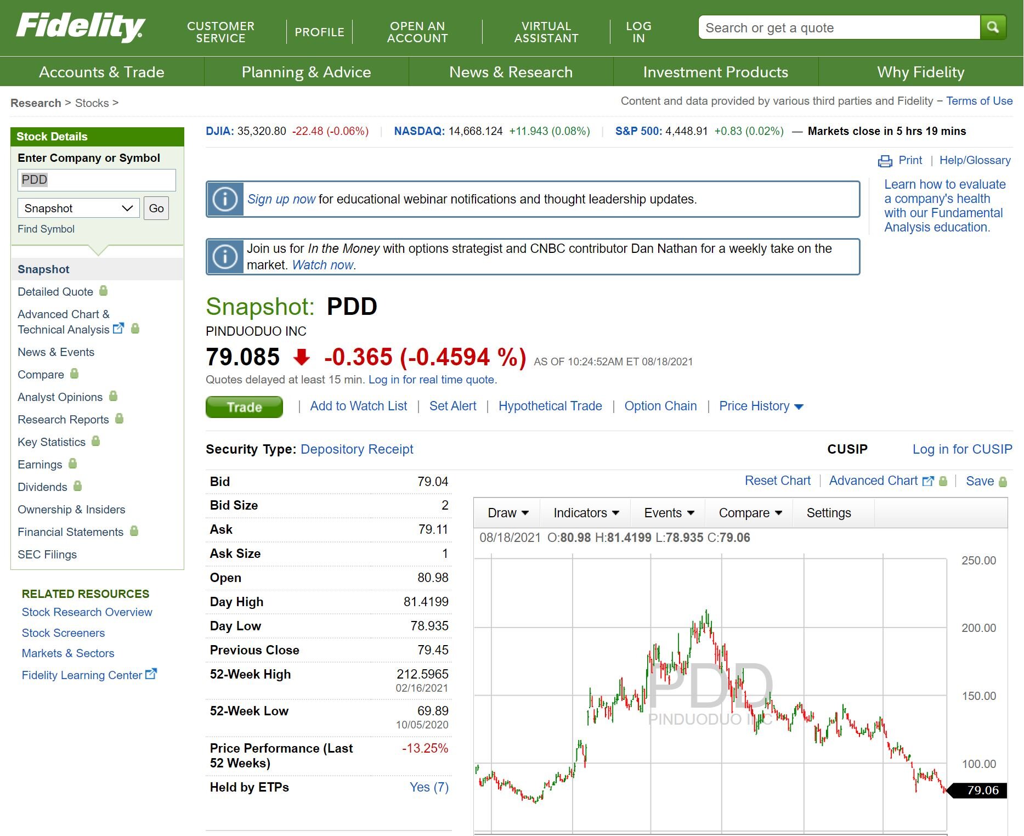Screen dimensions: 1024x836
Task: Click the lock icon next to Earnings
Action: pos(72,464)
